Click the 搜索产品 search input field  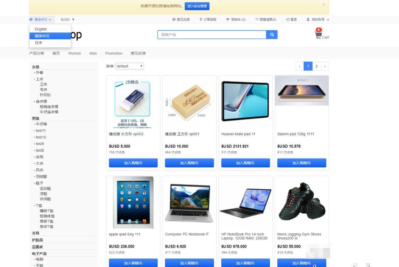coord(212,35)
